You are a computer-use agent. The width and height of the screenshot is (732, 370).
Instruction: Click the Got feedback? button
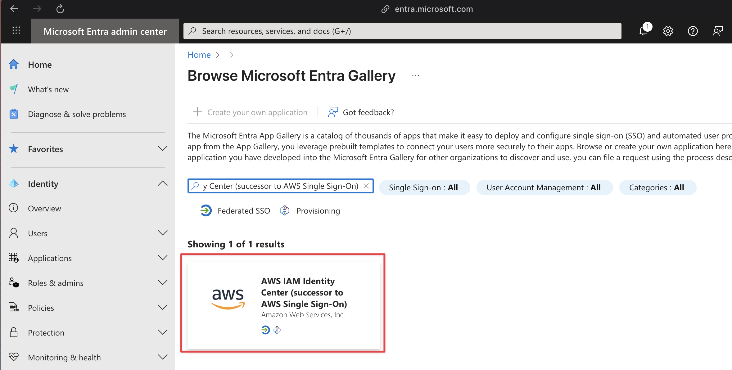pyautogui.click(x=361, y=112)
